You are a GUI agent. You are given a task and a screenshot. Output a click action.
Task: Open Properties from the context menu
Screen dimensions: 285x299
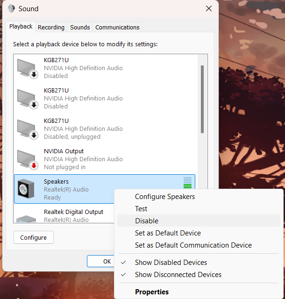[199, 292]
